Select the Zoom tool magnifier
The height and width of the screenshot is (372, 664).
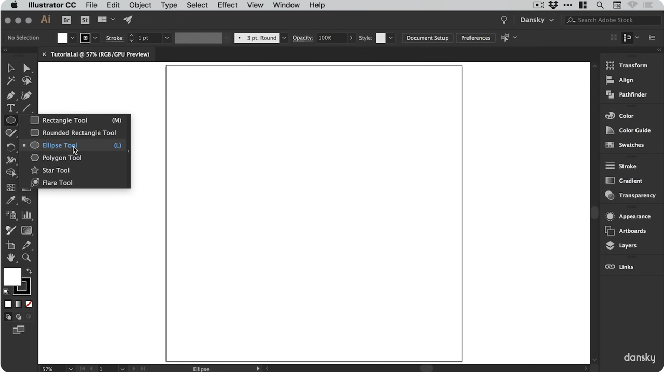point(26,257)
